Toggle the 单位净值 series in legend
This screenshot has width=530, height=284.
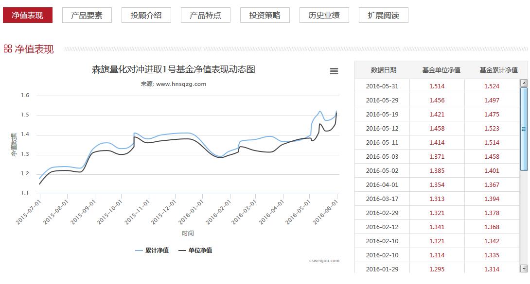[195, 251]
